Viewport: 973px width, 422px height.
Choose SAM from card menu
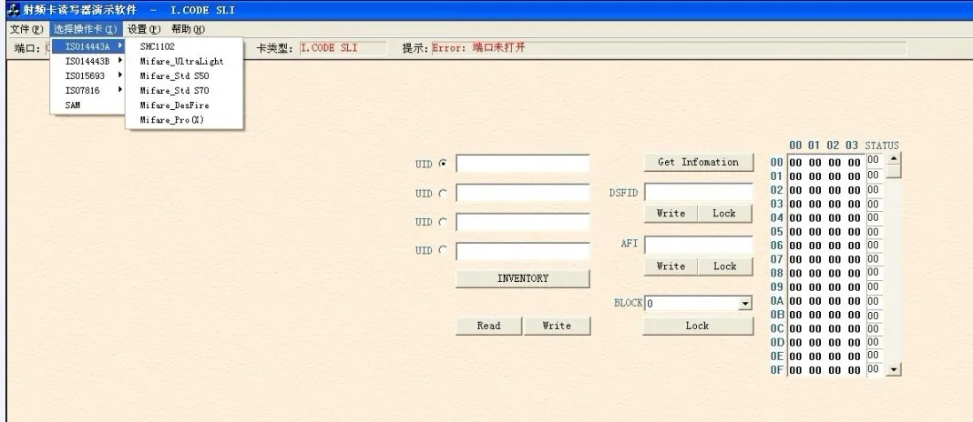87,105
